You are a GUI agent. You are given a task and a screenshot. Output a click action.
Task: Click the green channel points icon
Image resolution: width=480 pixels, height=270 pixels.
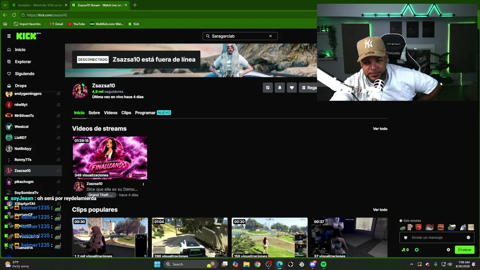[x=403, y=250]
